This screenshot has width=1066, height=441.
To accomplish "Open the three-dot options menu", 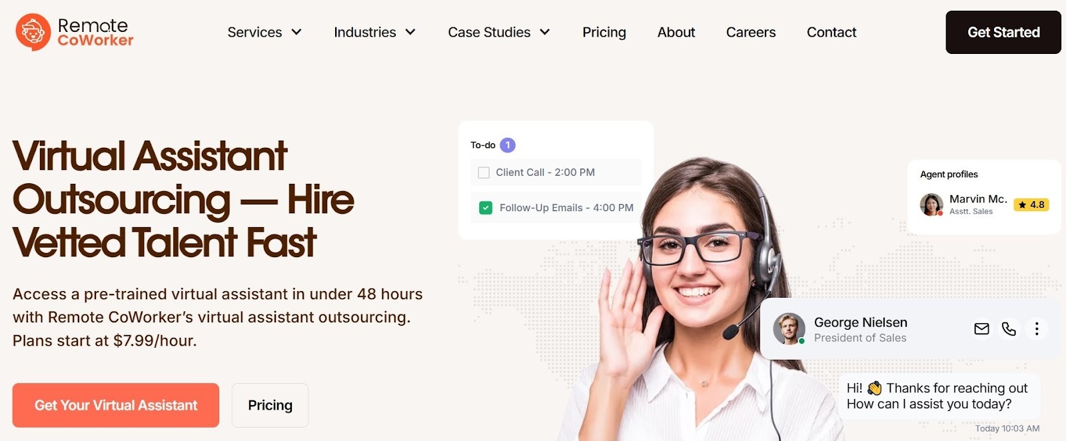I will (1037, 328).
